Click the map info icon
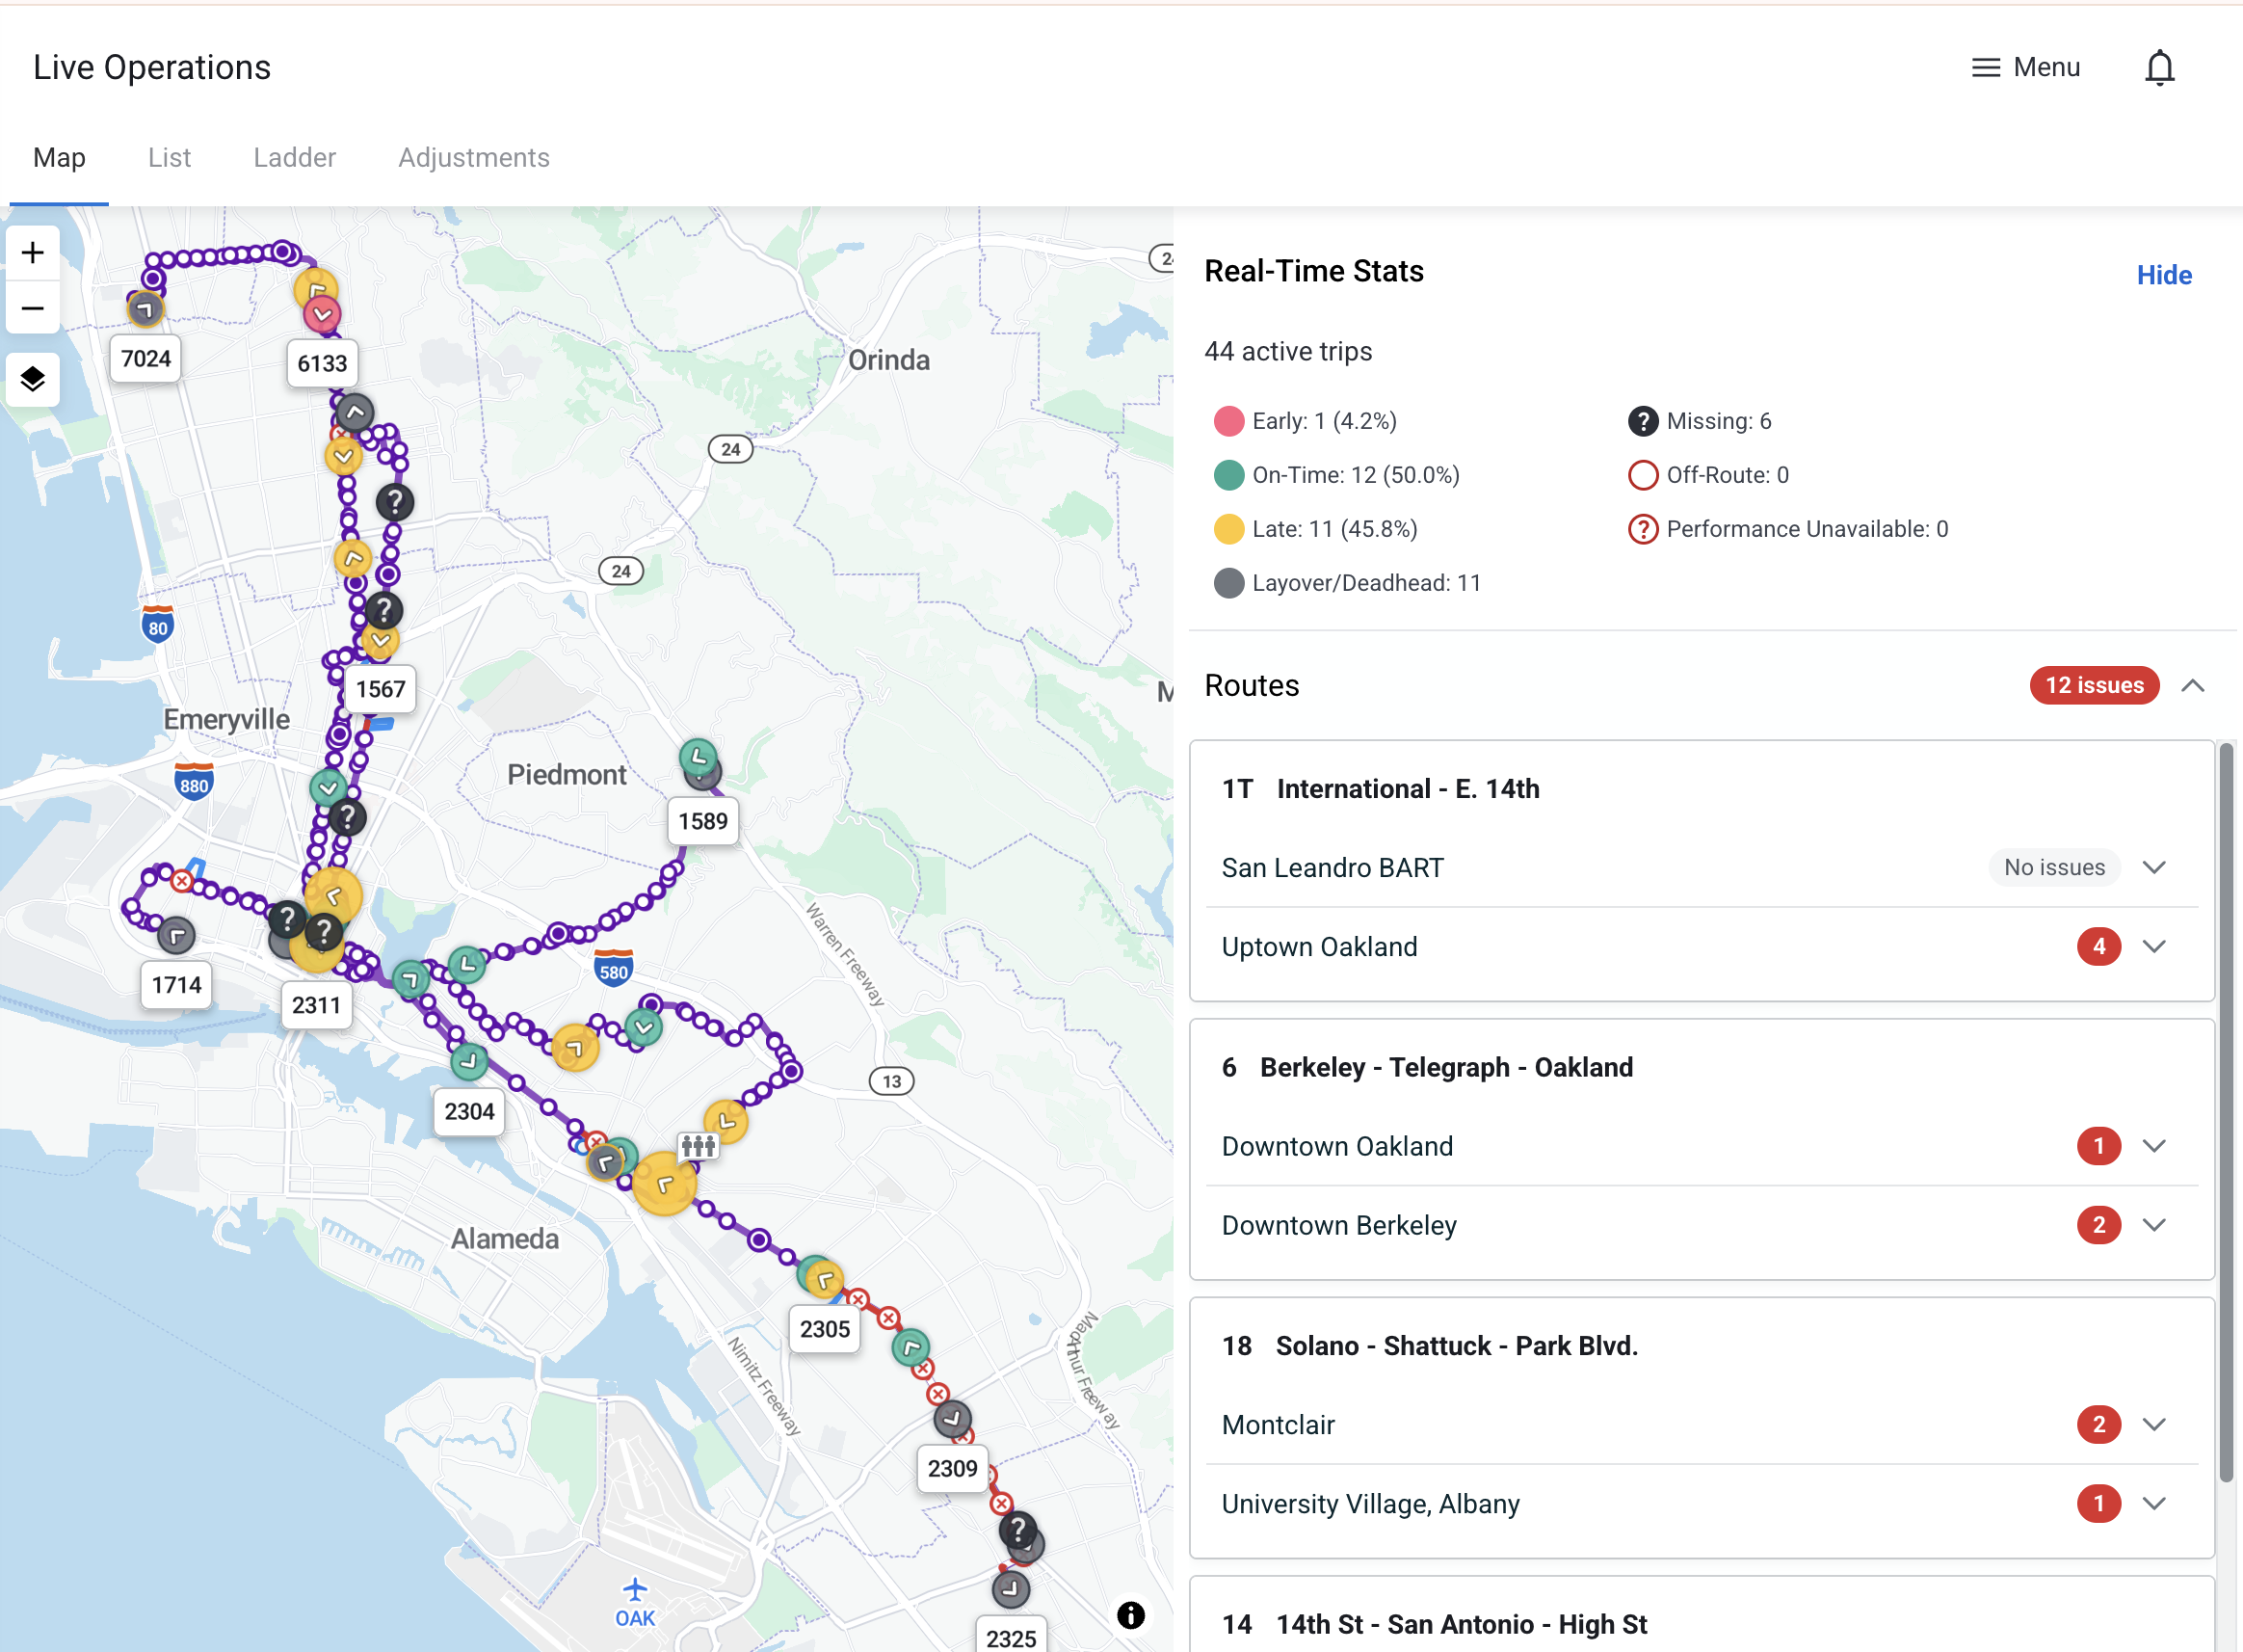Screen dimensions: 2243x1652 [x=1130, y=1614]
